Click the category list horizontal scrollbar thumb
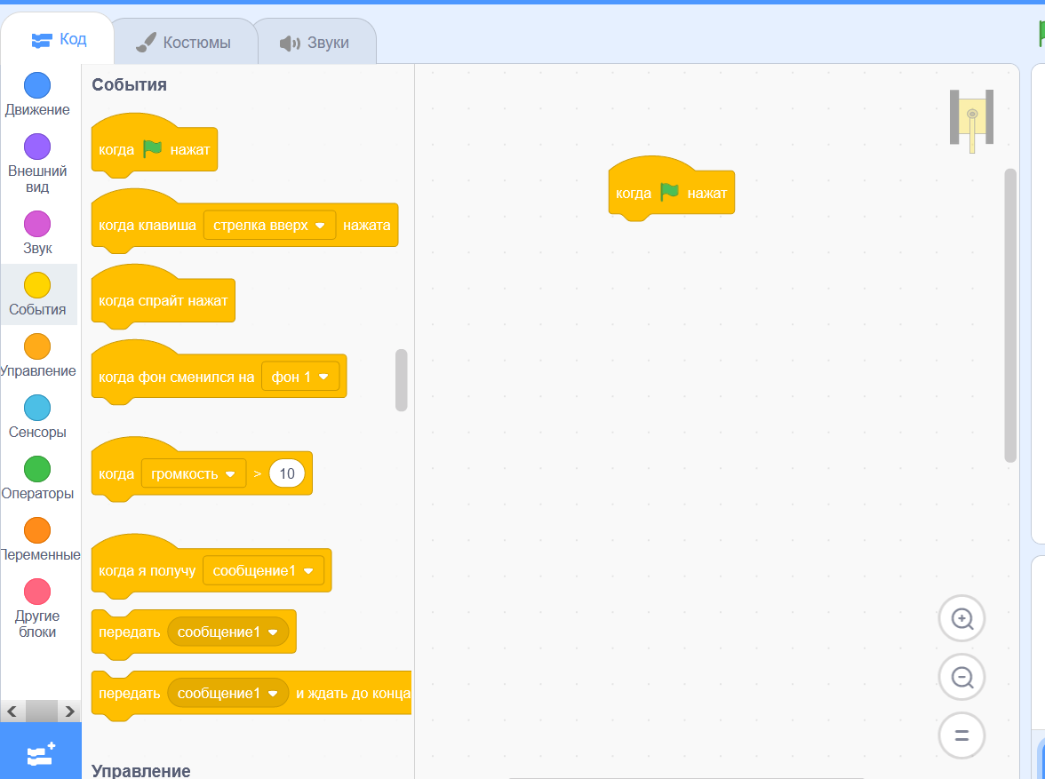 click(41, 711)
